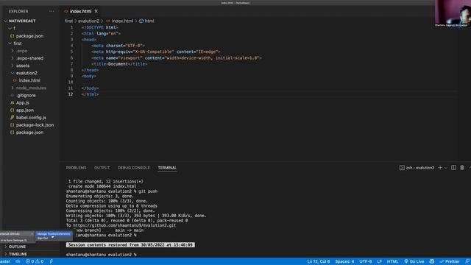
Task: Expand the assets folder
Action: [x=23, y=66]
